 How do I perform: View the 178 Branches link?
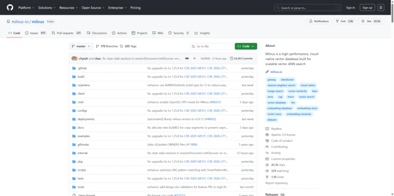click(x=107, y=46)
